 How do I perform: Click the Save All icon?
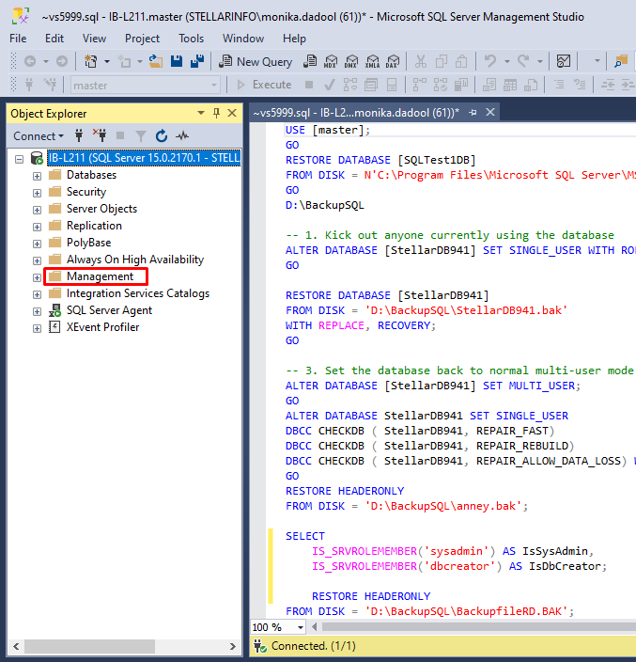coord(197,62)
